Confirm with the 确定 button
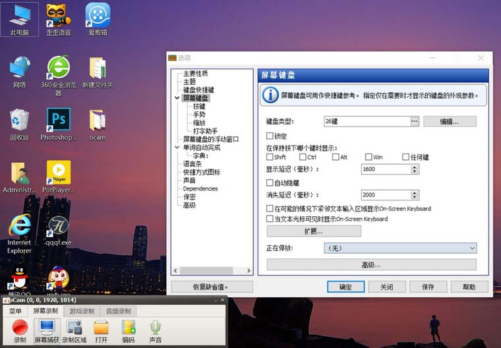501x348 pixels. pos(345,287)
